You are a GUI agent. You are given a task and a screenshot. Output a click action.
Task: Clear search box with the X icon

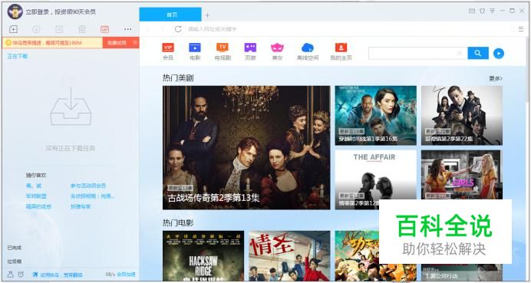point(460,53)
